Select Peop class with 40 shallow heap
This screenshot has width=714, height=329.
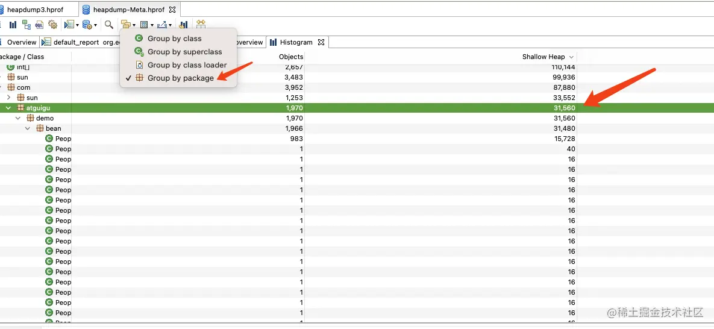coord(357,149)
